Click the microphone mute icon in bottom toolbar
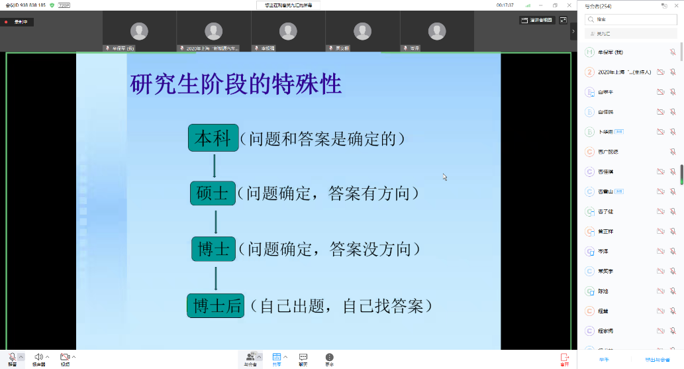This screenshot has width=684, height=369. pyautogui.click(x=12, y=357)
